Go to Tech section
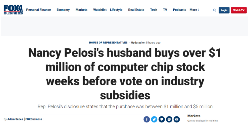The width and height of the screenshot is (248, 127). pyautogui.click(x=154, y=10)
